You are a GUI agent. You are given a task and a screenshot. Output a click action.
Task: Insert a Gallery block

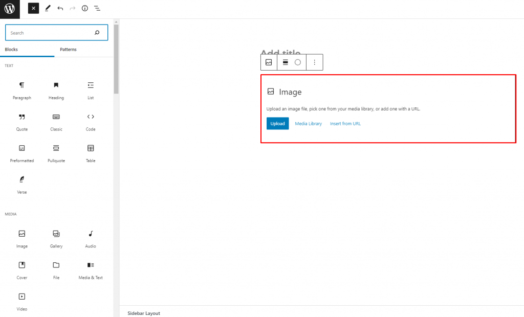pos(56,239)
